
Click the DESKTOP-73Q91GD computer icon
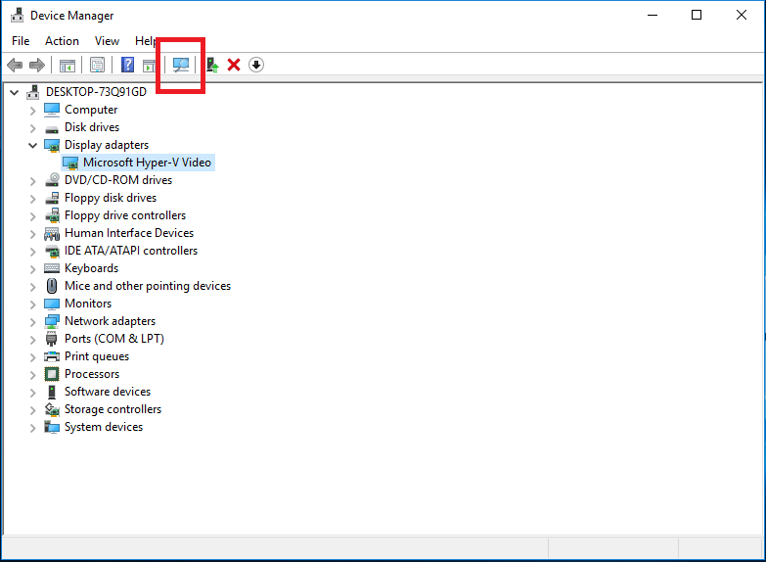[33, 92]
